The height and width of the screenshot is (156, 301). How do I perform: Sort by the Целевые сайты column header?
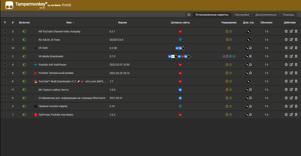click(180, 23)
